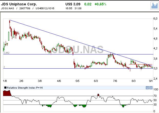Click the 3,6 price axis label
The height and width of the screenshot is (113, 159).
click(x=155, y=59)
